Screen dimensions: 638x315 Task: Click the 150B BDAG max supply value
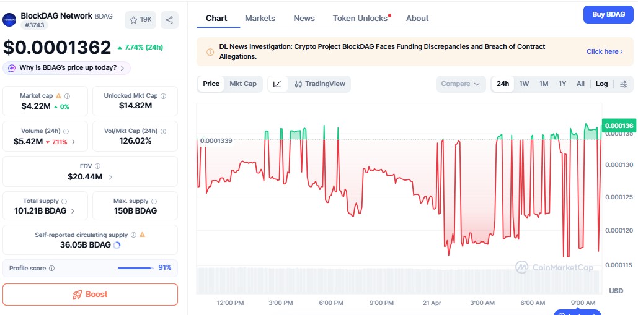[135, 210]
